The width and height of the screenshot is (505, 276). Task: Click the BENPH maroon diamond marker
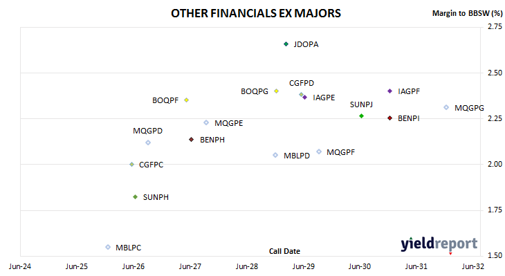[x=192, y=140]
